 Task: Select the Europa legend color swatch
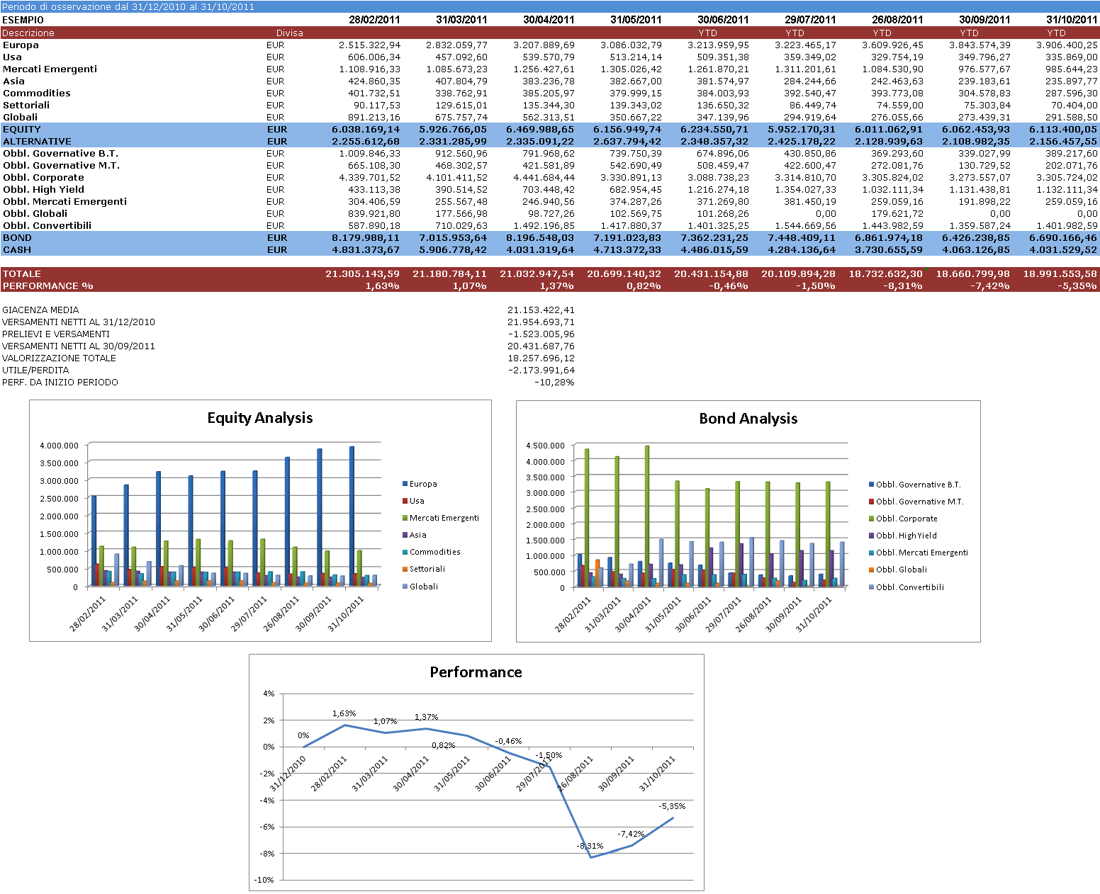click(405, 484)
